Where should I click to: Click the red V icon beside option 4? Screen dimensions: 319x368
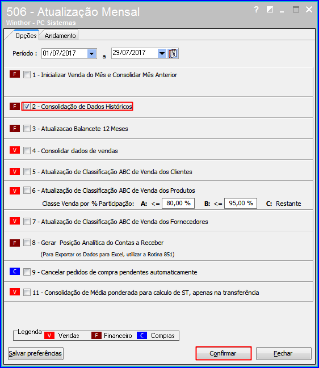(15, 150)
